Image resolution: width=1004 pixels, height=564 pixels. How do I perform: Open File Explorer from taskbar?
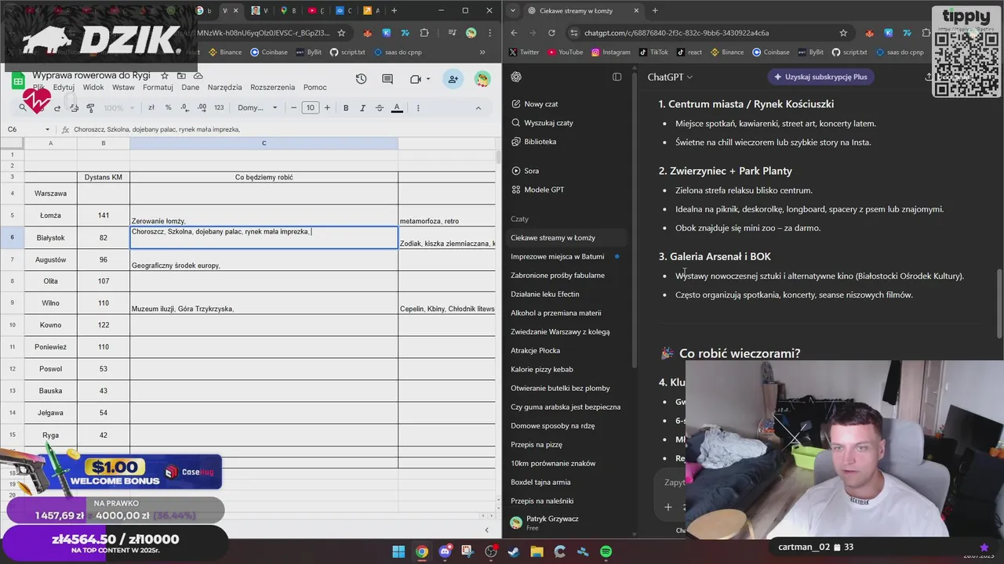tap(537, 551)
